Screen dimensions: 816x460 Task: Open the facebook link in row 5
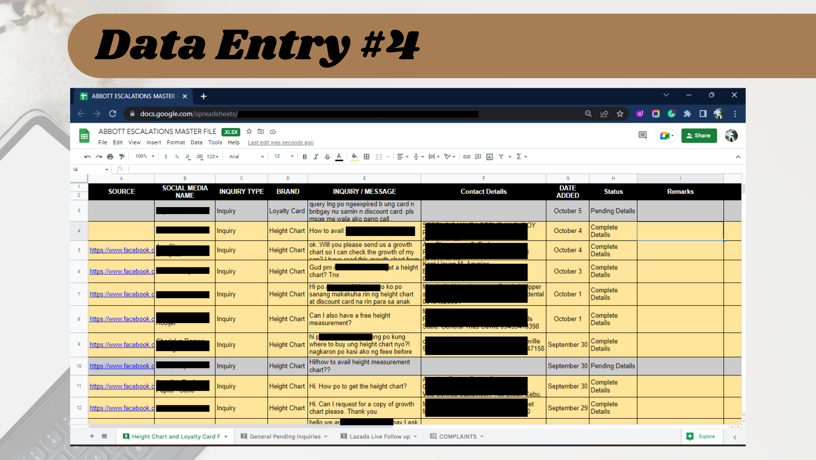pos(122,250)
